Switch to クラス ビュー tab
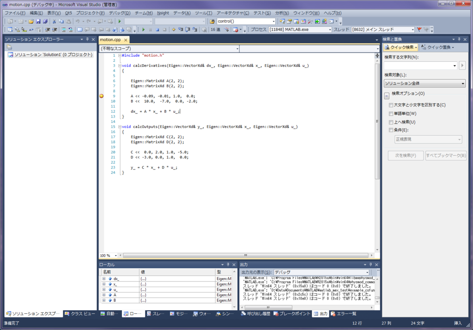 click(x=80, y=314)
